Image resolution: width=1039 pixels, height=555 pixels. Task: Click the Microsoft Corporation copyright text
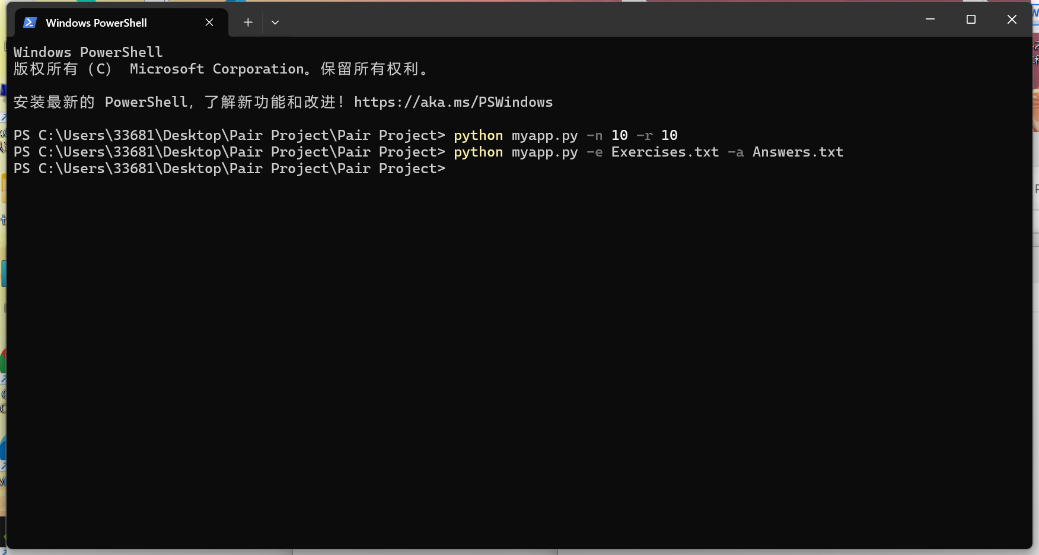[216, 69]
